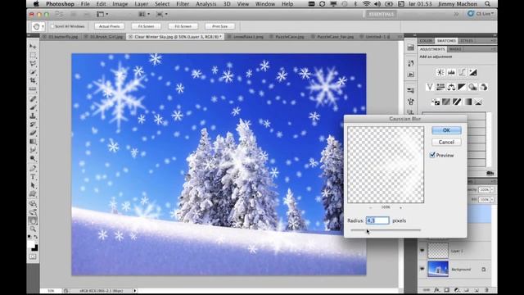Open the status bar info arrow
This screenshot has width=524, height=295.
[135, 291]
